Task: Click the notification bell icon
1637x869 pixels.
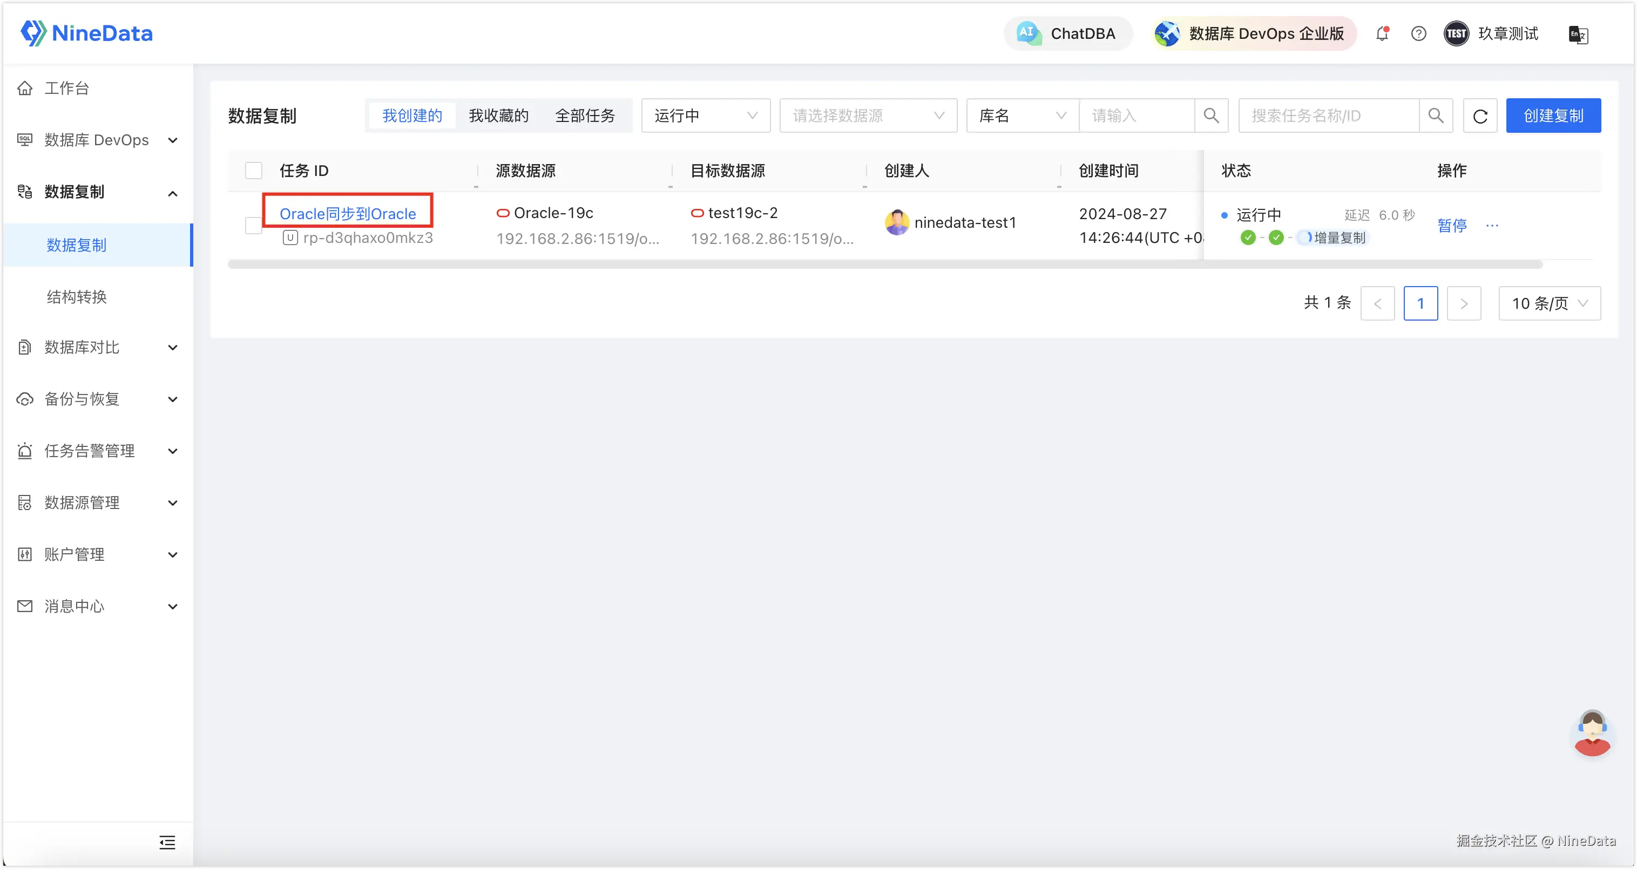Action: 1382,33
